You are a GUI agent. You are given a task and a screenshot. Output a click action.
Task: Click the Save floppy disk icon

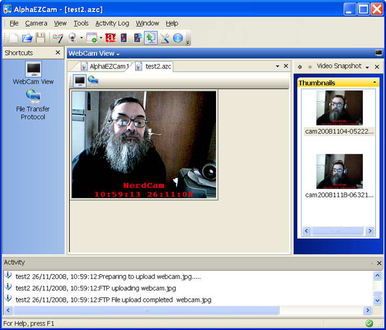pos(41,38)
